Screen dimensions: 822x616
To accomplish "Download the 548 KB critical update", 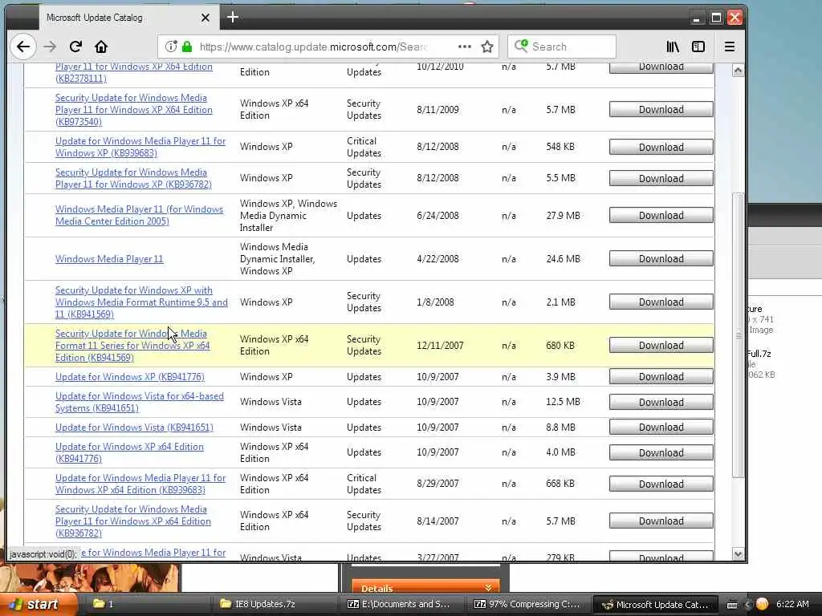I will tap(661, 148).
